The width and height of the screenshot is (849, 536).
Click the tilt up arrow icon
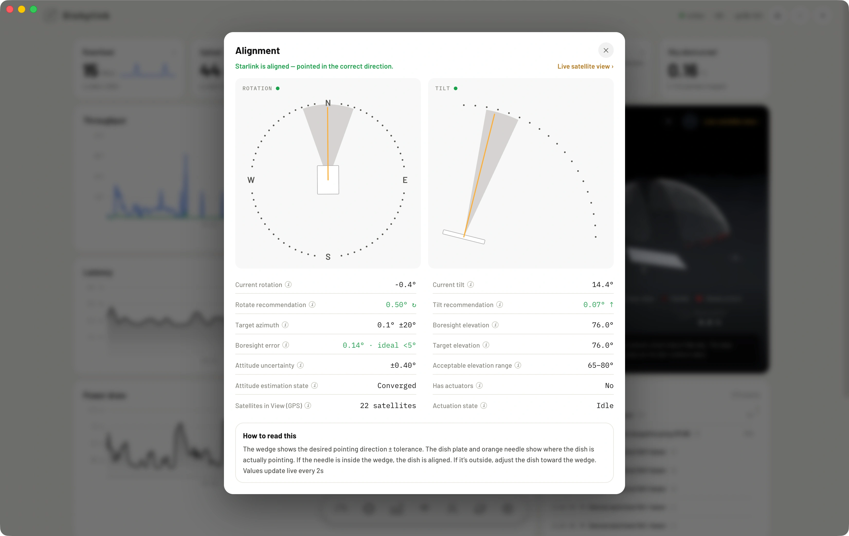(611, 304)
